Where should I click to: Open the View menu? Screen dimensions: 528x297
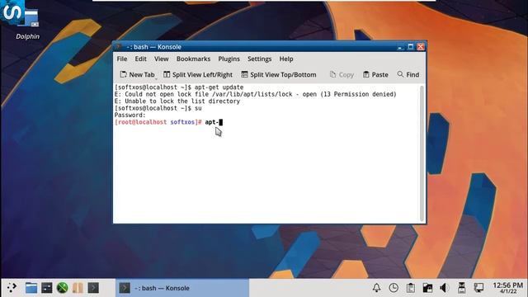[162, 59]
